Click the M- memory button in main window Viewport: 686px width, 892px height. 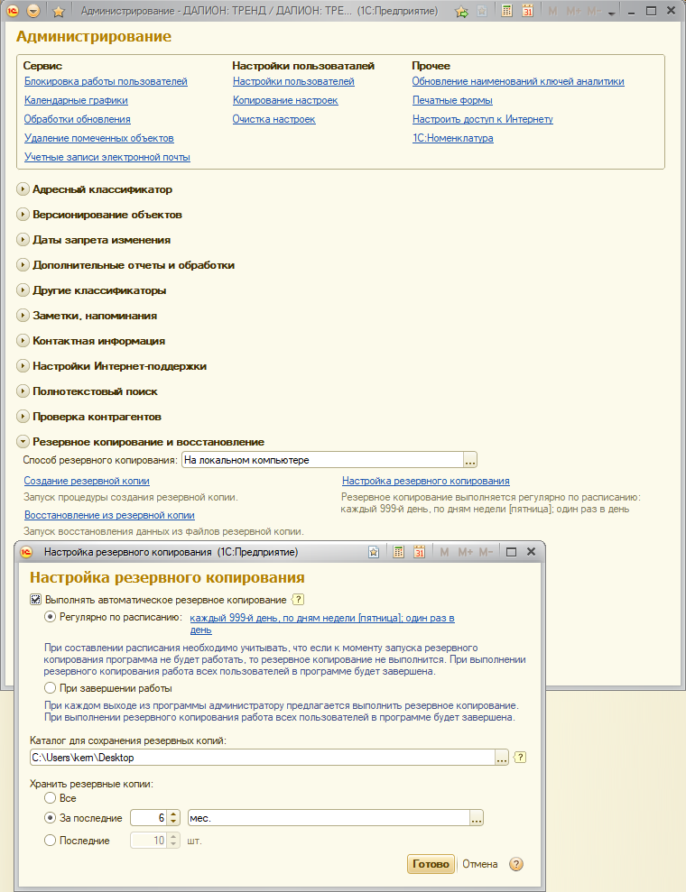(x=593, y=11)
